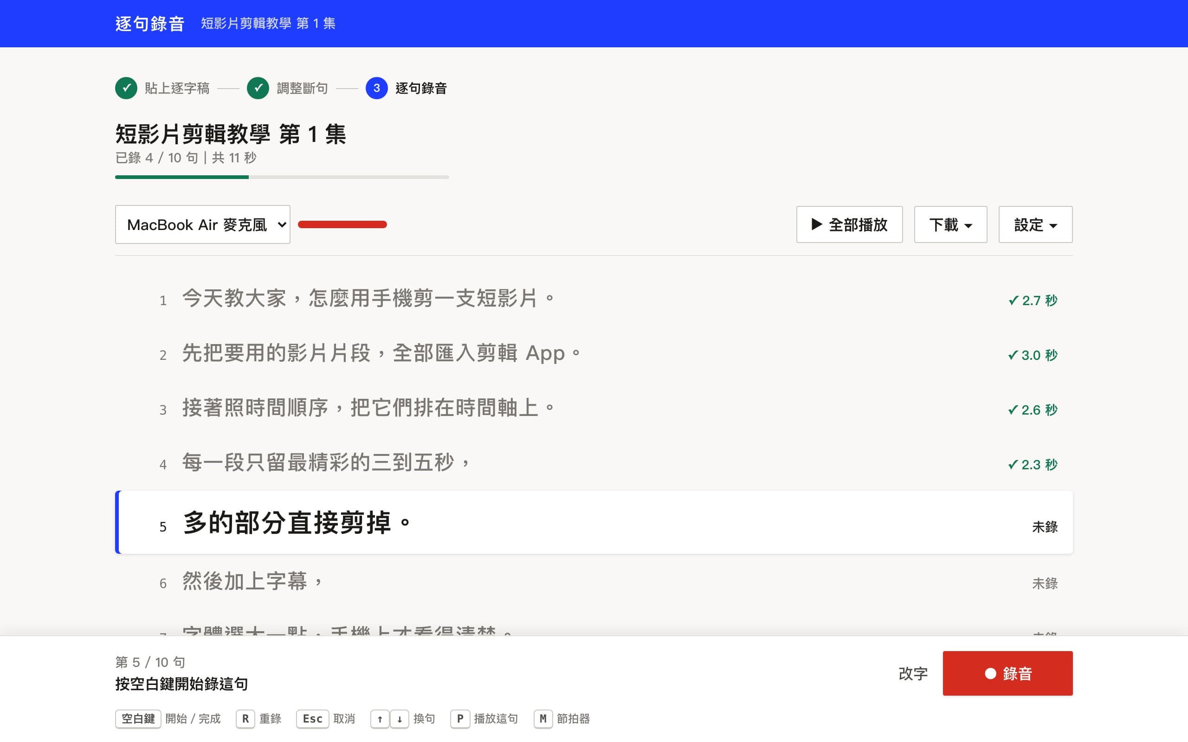1188x742 pixels.
Task: Click 未錄 status on sentence 6
Action: [x=1045, y=583]
